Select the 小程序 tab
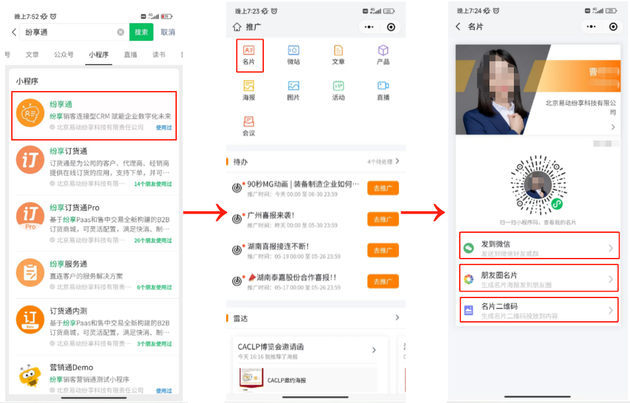 coord(99,55)
